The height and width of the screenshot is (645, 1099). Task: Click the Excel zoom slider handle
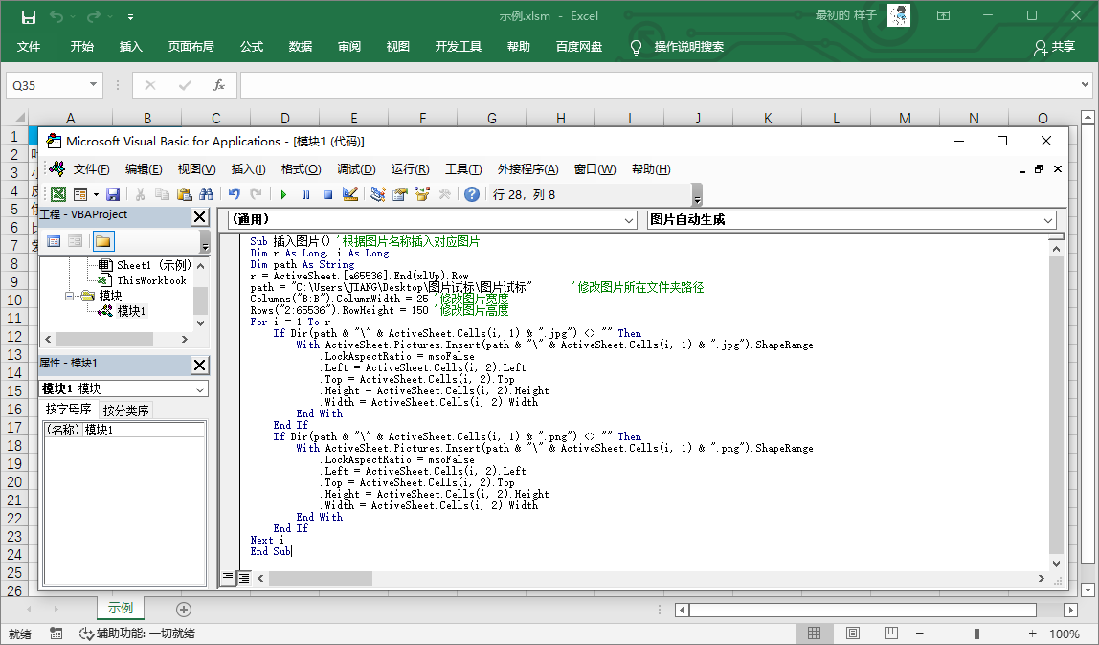[x=976, y=634]
